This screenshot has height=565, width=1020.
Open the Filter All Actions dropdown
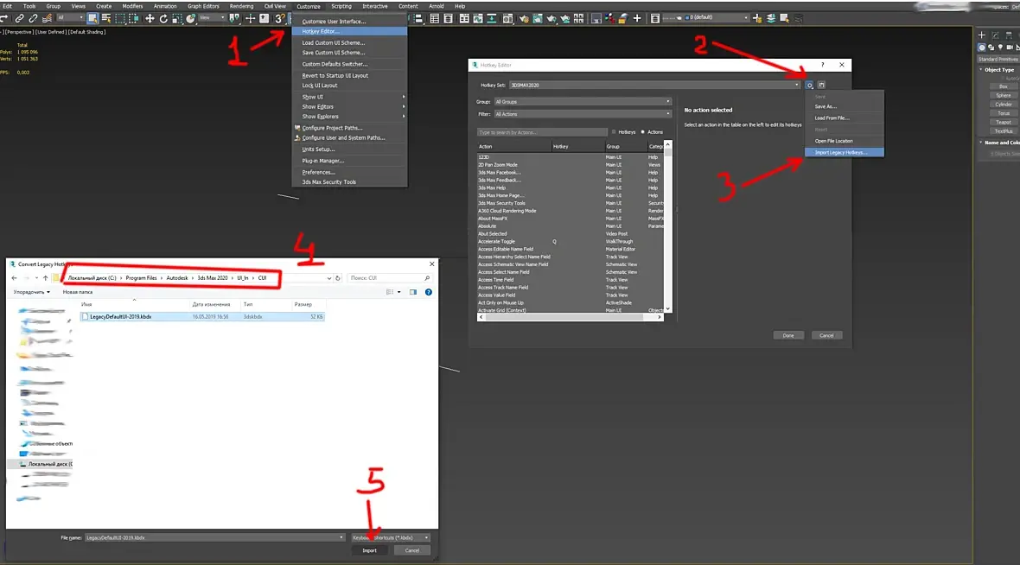point(583,114)
